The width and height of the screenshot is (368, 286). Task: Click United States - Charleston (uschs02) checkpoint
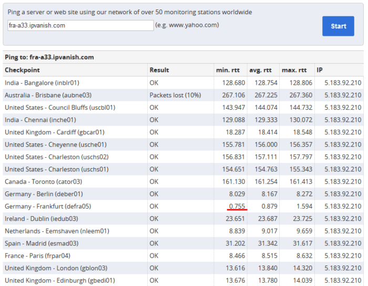(57, 157)
